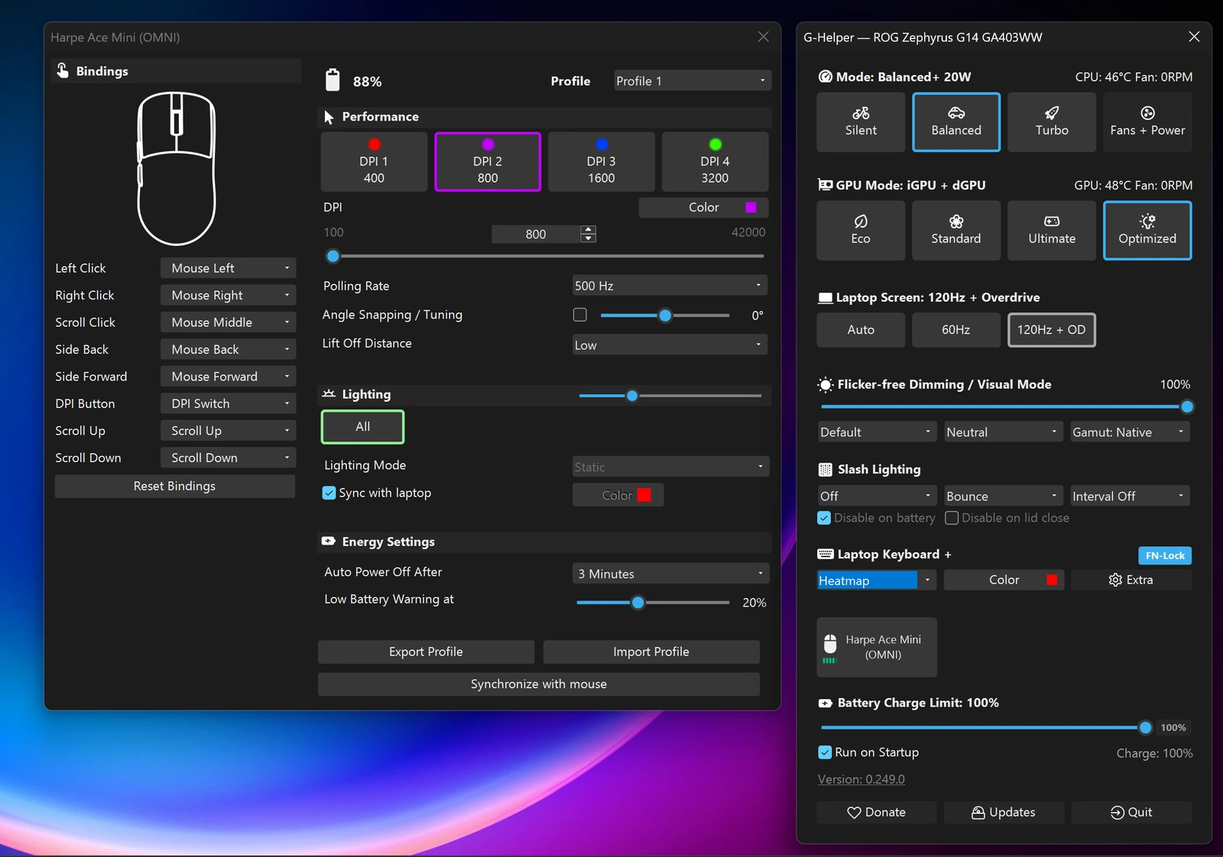Click the Updates button
Screen dimensions: 1223x857
coord(1004,812)
